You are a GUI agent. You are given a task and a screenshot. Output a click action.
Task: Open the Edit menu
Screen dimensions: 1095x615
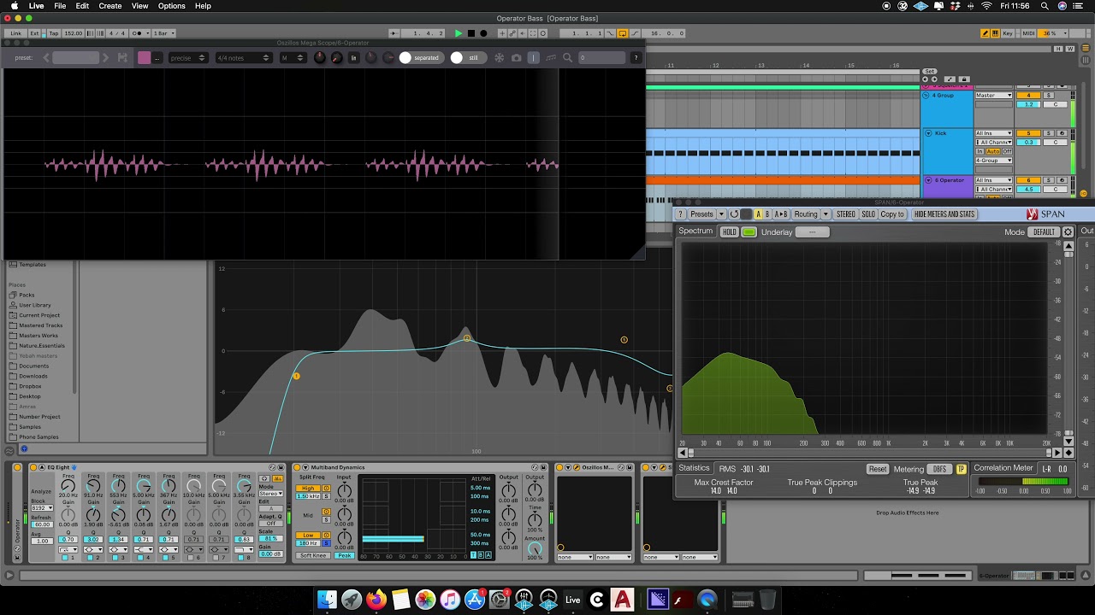click(82, 6)
